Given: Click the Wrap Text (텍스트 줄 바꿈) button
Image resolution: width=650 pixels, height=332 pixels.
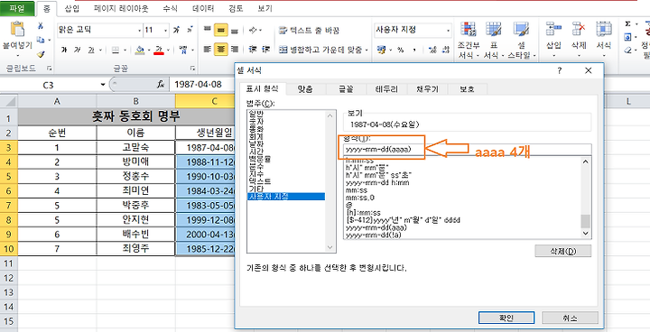Looking at the screenshot, I should coord(309,31).
